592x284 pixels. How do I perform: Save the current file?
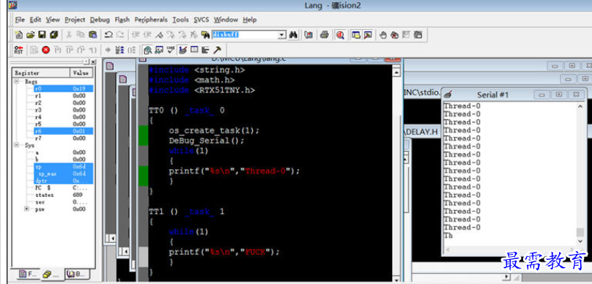pos(42,34)
